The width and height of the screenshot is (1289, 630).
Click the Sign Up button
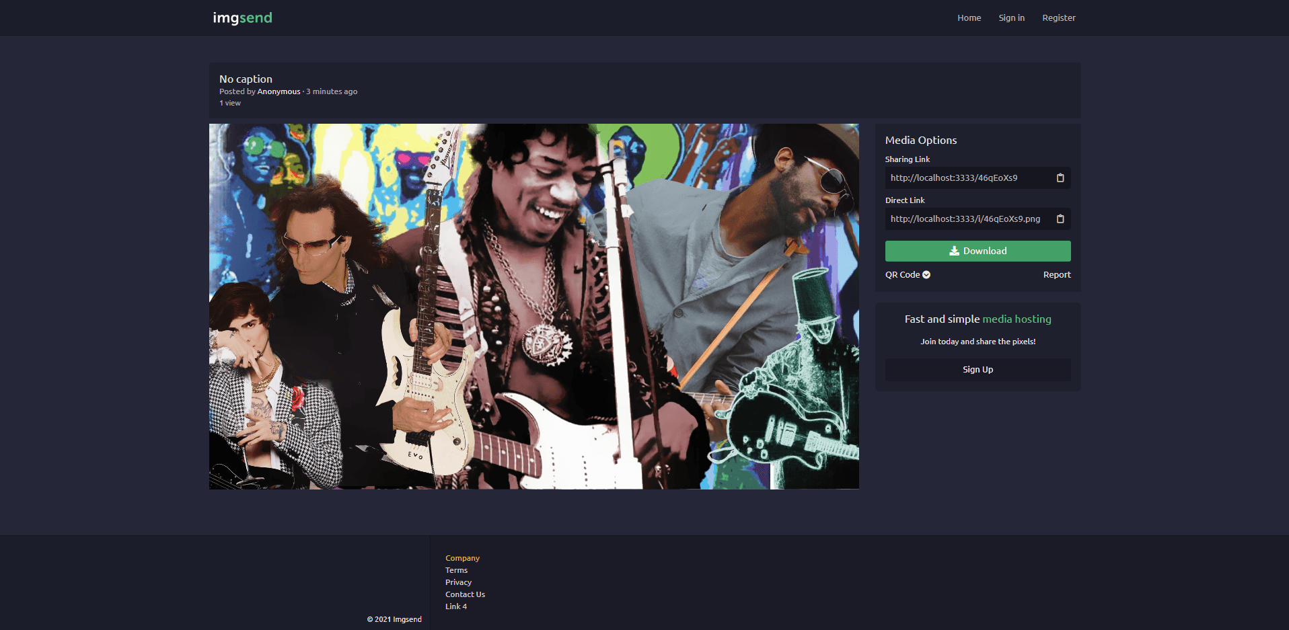coord(978,370)
